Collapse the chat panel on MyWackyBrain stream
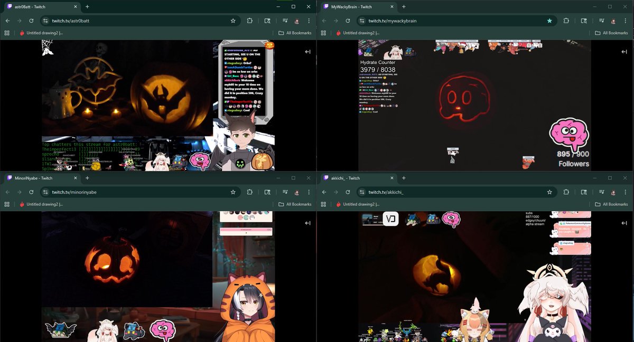Viewport: 634px width, 342px height. (x=624, y=52)
